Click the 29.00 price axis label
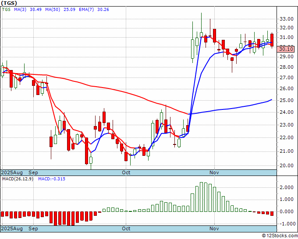298x239 pixels. coord(286,56)
